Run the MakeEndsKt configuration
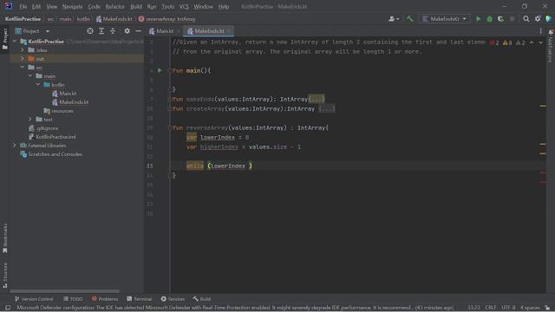555x312 pixels. 478,19
